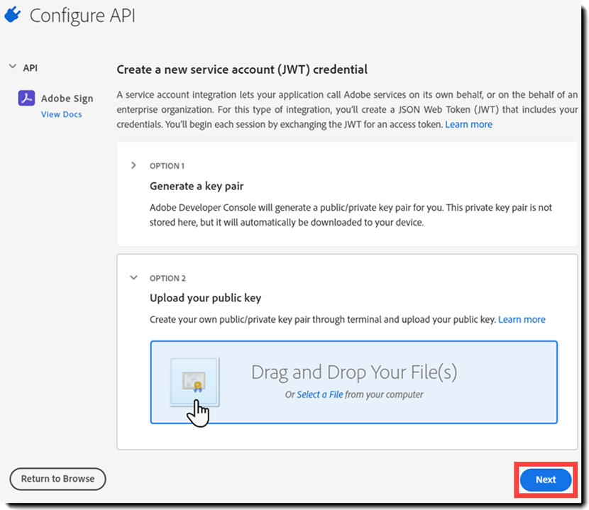Click the certificate file icon in drop zone
Screen dimensions: 589x510
tap(194, 382)
